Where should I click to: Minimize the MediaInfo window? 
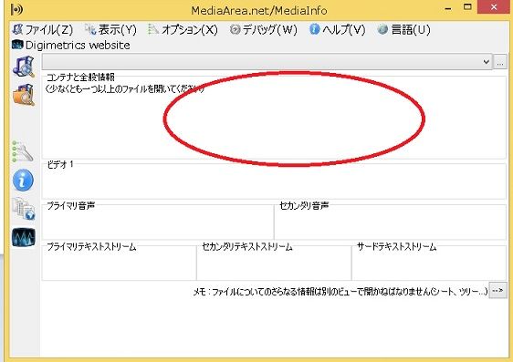(x=448, y=8)
